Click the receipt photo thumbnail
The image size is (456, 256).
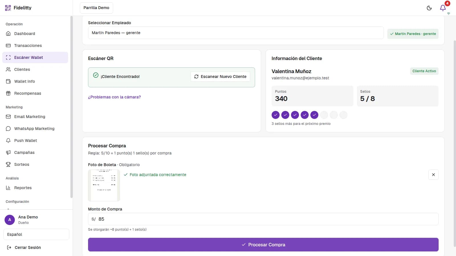point(104,185)
